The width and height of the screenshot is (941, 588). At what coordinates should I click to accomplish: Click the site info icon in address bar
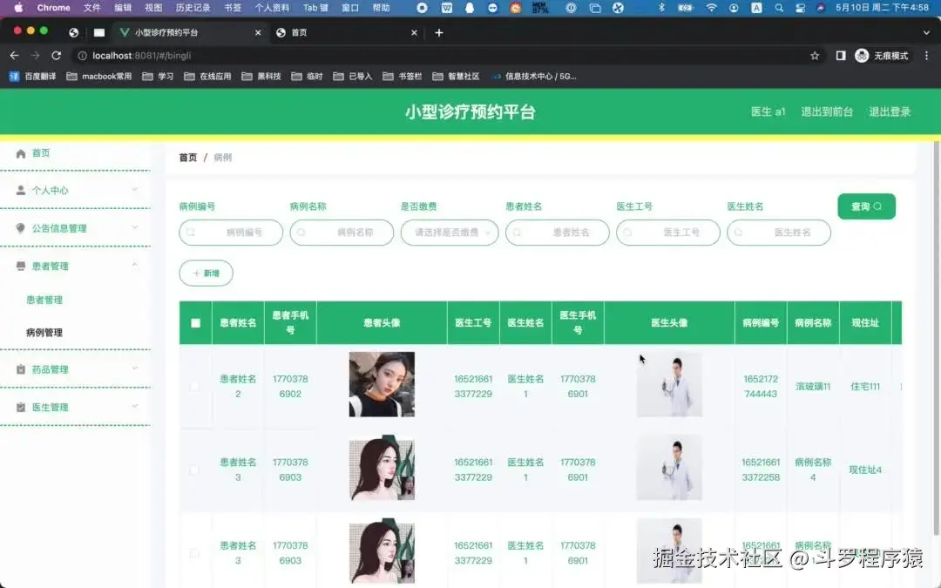pos(82,55)
